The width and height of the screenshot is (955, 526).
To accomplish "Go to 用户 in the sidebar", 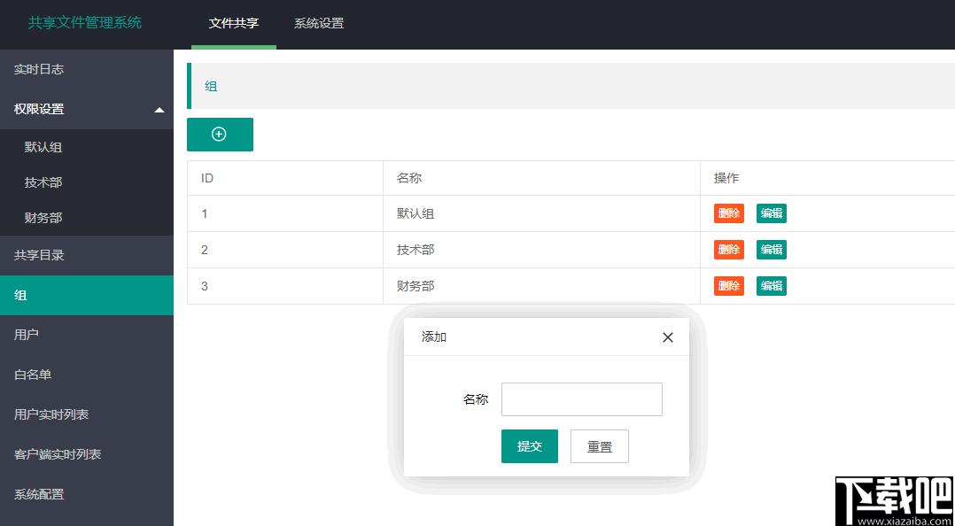I will click(x=87, y=334).
